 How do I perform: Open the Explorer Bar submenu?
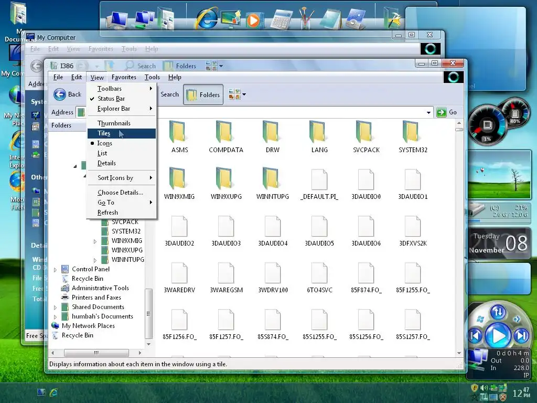tap(122, 109)
